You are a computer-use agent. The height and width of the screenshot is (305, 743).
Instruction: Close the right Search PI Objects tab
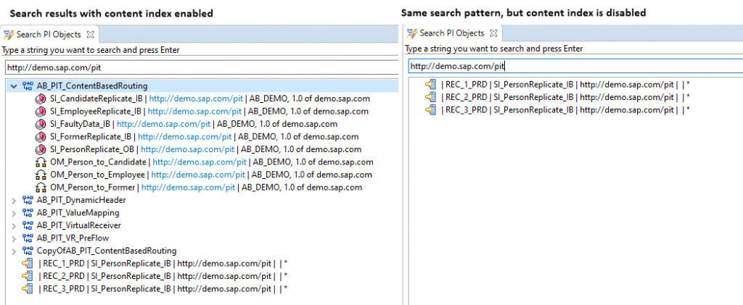493,33
